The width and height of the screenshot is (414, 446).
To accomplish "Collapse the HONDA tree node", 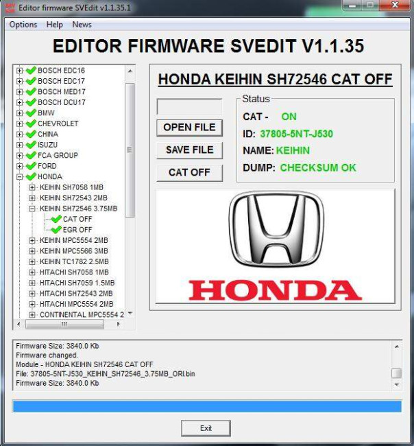I will pyautogui.click(x=19, y=176).
